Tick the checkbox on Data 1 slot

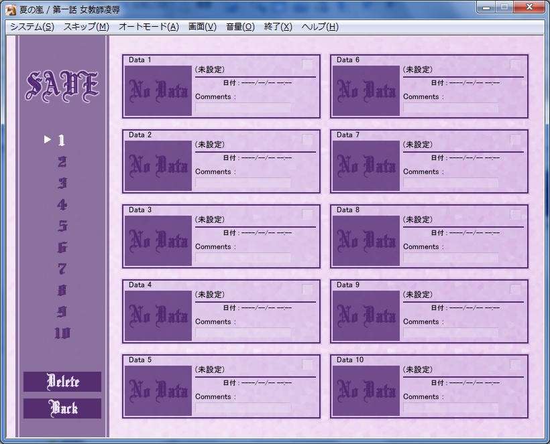(x=307, y=64)
